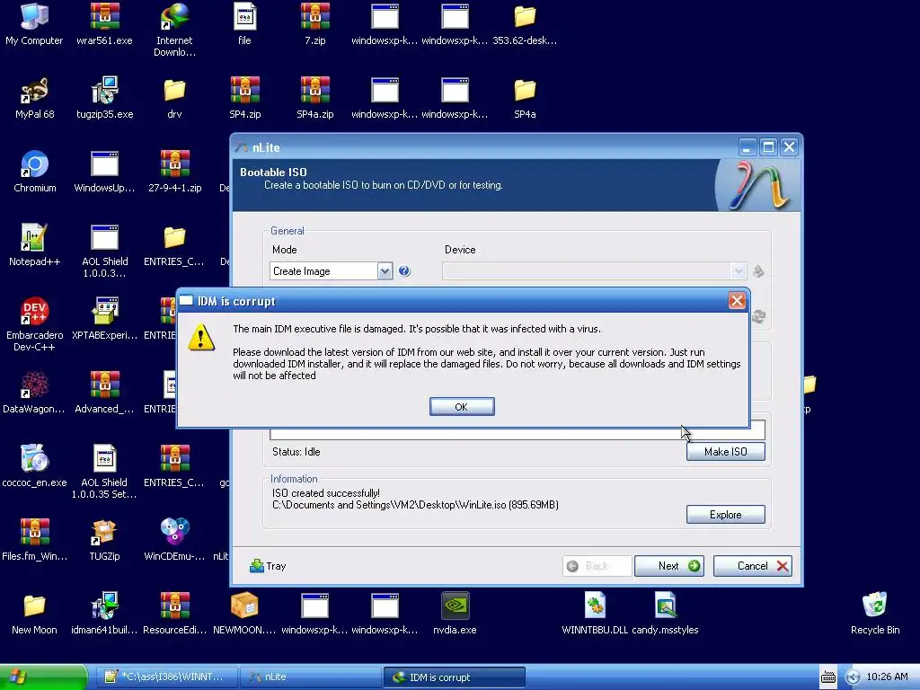Click the Mode help question icon
This screenshot has height=690, width=920.
[x=404, y=271]
